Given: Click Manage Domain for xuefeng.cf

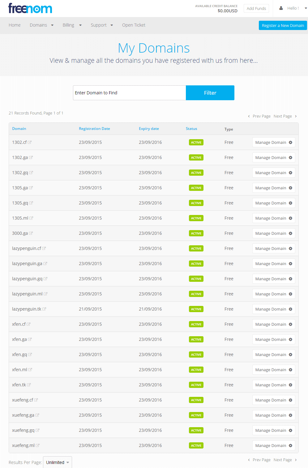Looking at the screenshot, I should (274, 400).
